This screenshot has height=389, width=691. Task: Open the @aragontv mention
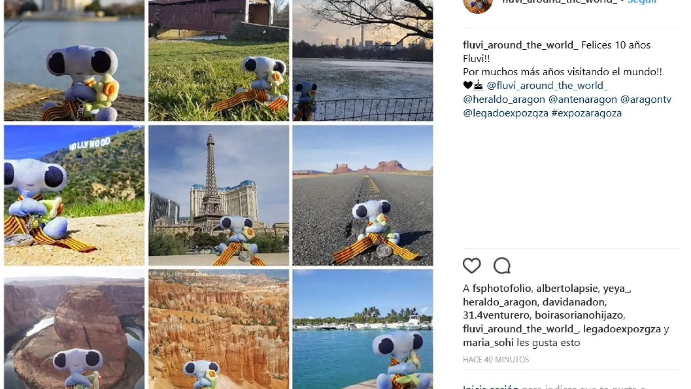click(x=646, y=99)
